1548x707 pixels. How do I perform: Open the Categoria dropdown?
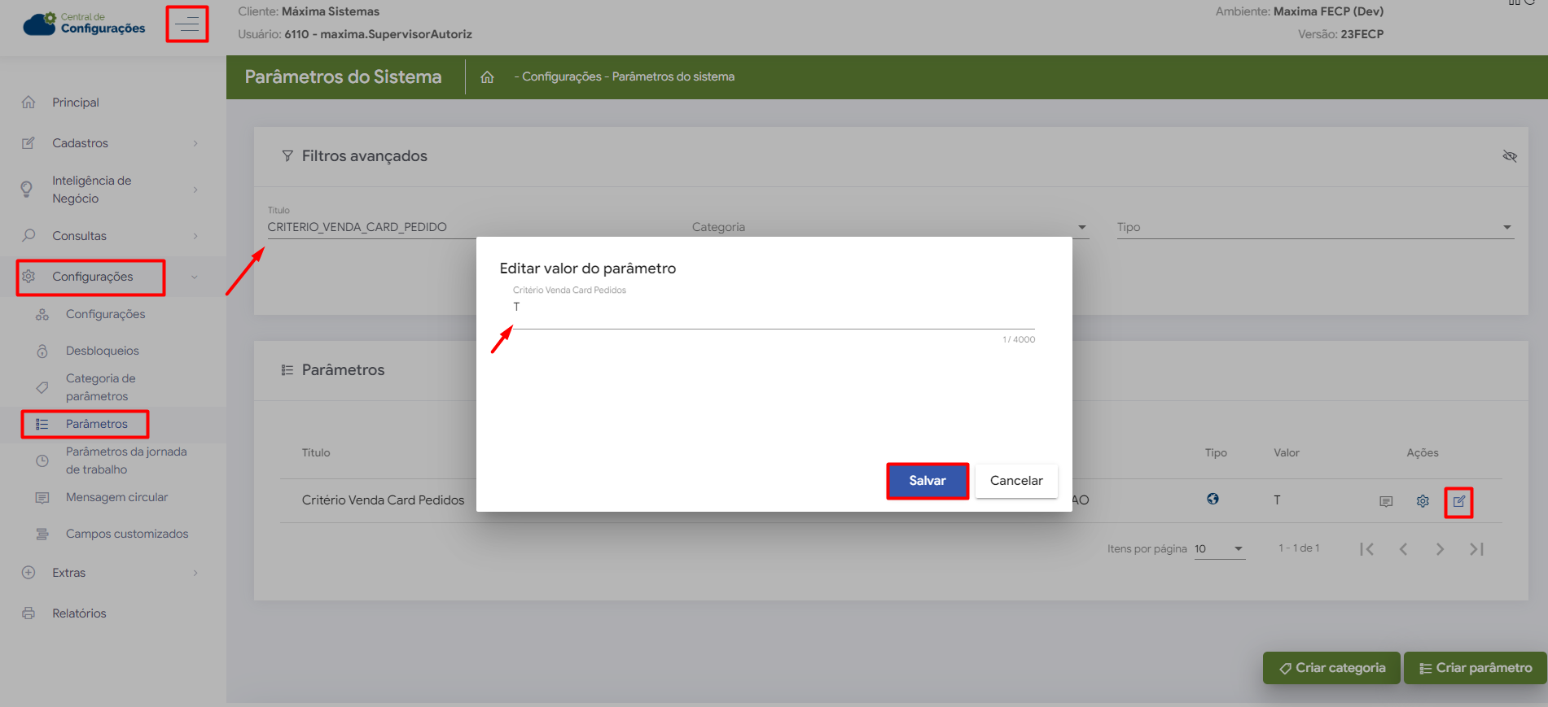[x=888, y=227]
